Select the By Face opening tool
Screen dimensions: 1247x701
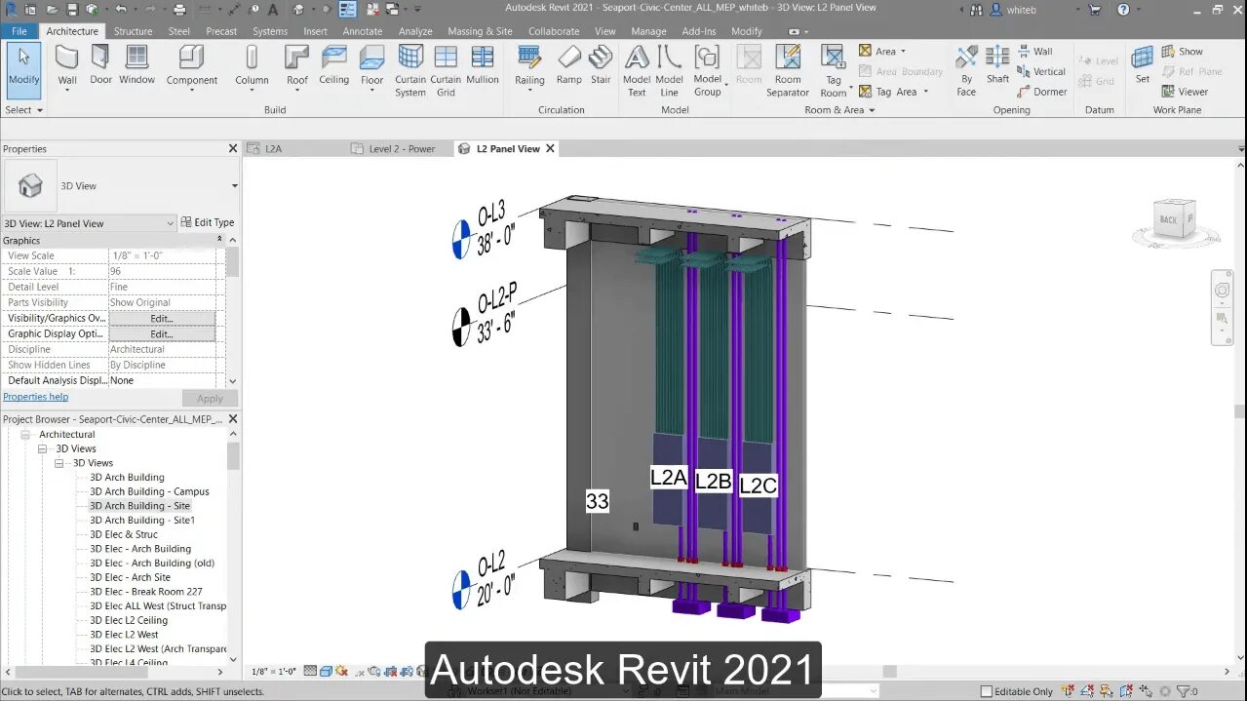tap(966, 70)
